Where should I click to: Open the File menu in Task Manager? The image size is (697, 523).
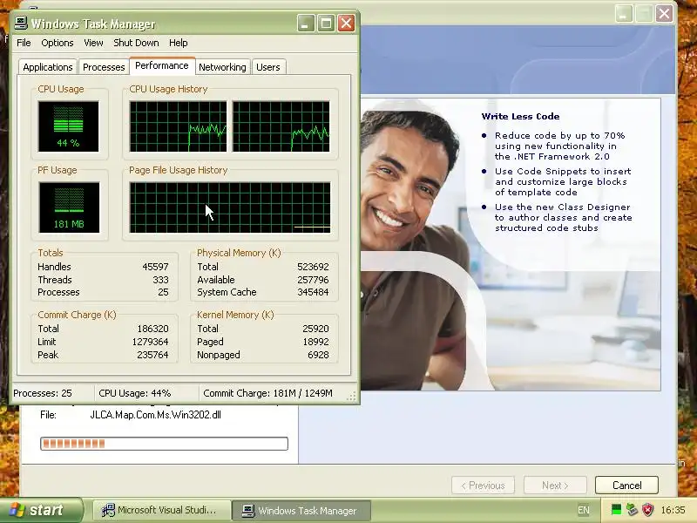[24, 43]
